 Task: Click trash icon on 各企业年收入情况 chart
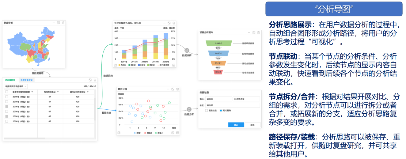[174, 23]
